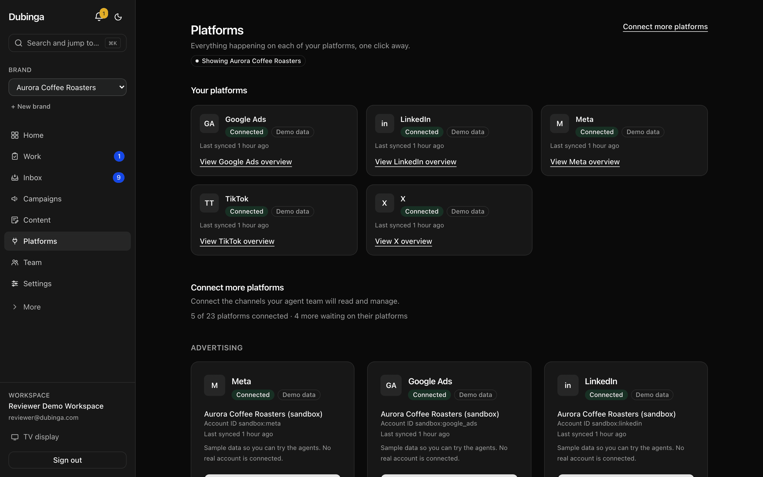Click the ADVERTISING section heading

click(217, 348)
